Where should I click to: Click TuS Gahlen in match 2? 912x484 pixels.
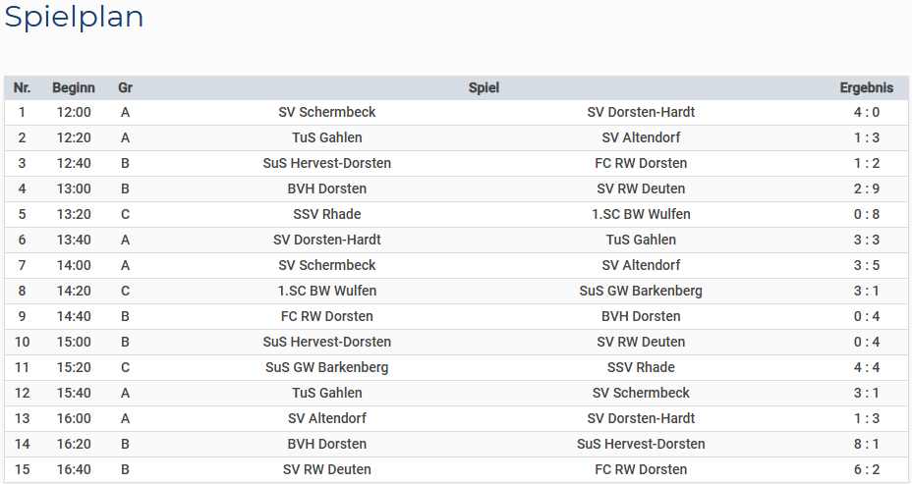[327, 137]
